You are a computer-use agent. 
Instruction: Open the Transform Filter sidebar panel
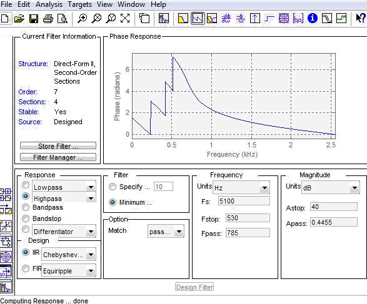click(6, 209)
